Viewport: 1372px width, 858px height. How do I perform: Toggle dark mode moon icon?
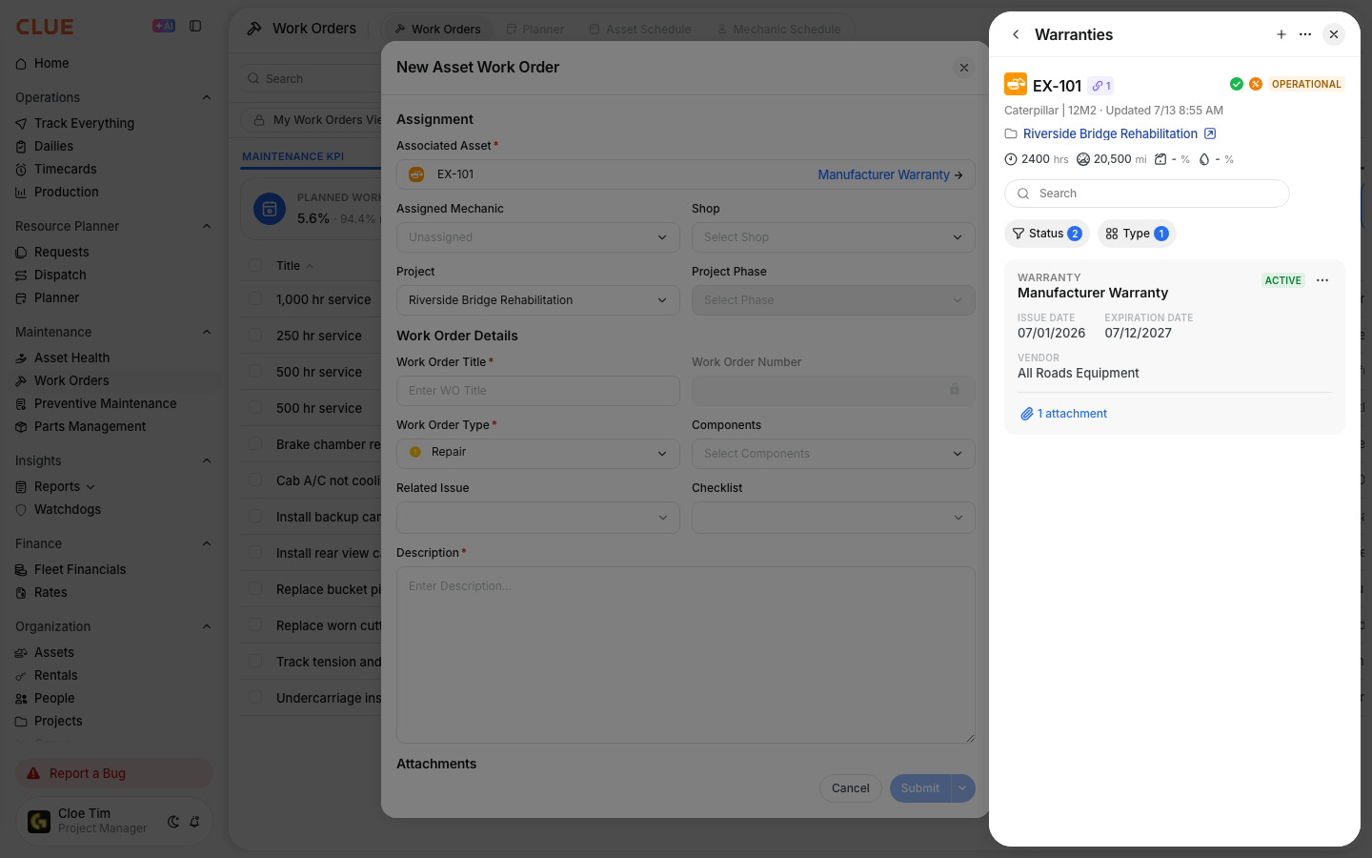(x=173, y=822)
